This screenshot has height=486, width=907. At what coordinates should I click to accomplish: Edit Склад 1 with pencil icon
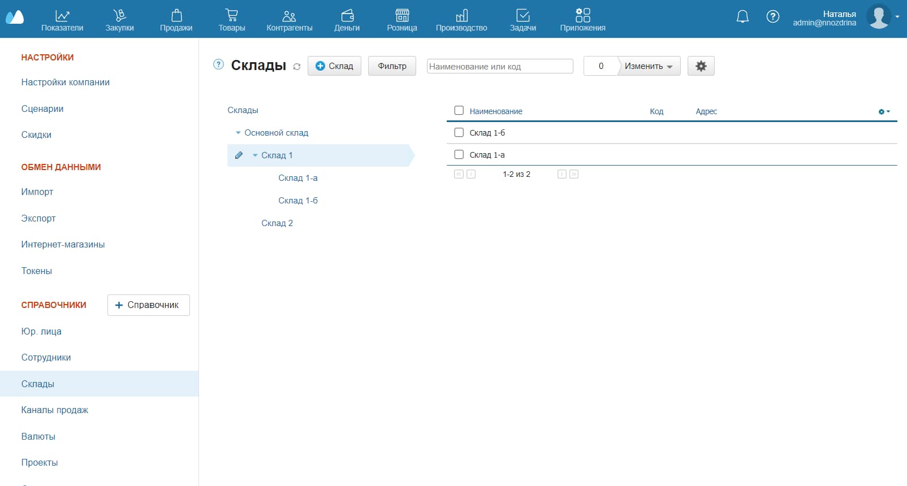[239, 155]
